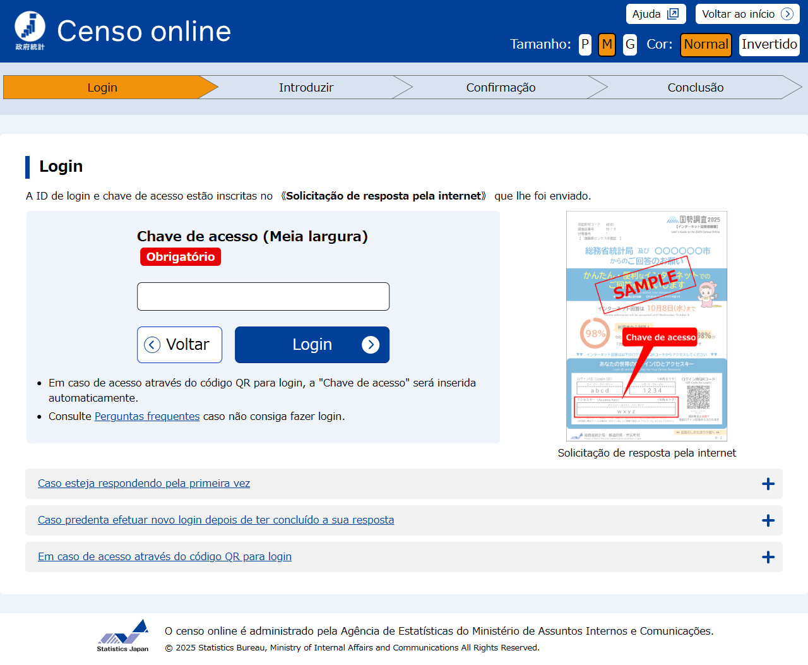Expand the QR code access plus icon
The width and height of the screenshot is (808, 665).
pos(768,558)
